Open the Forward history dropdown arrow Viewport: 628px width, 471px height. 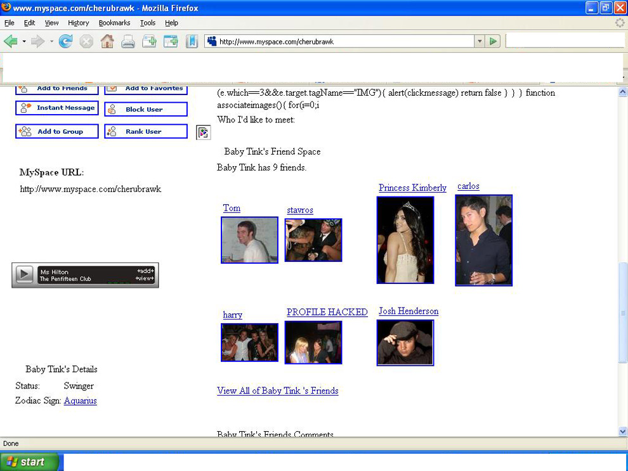click(51, 41)
